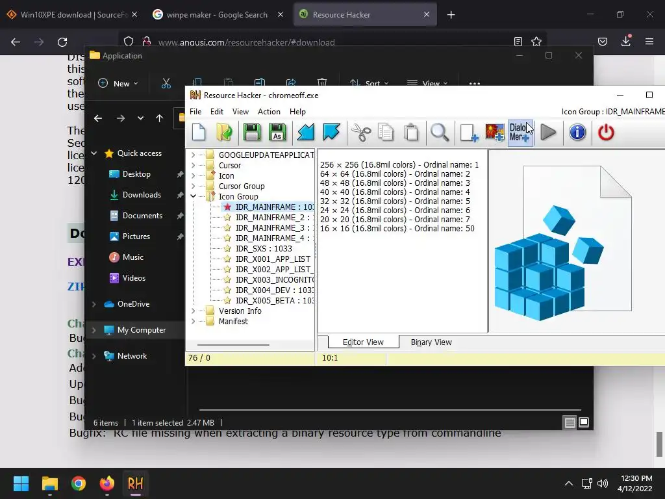Click the red power Exit icon
The height and width of the screenshot is (499, 665).
(606, 133)
